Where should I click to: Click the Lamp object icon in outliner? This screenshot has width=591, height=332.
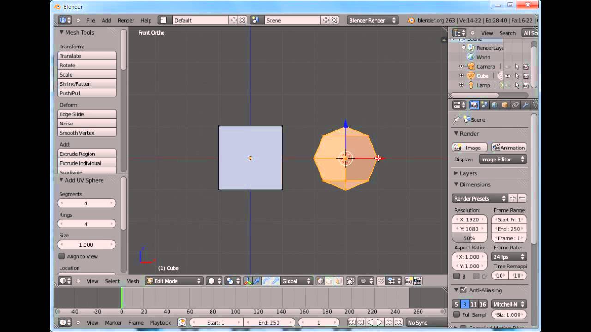[471, 85]
